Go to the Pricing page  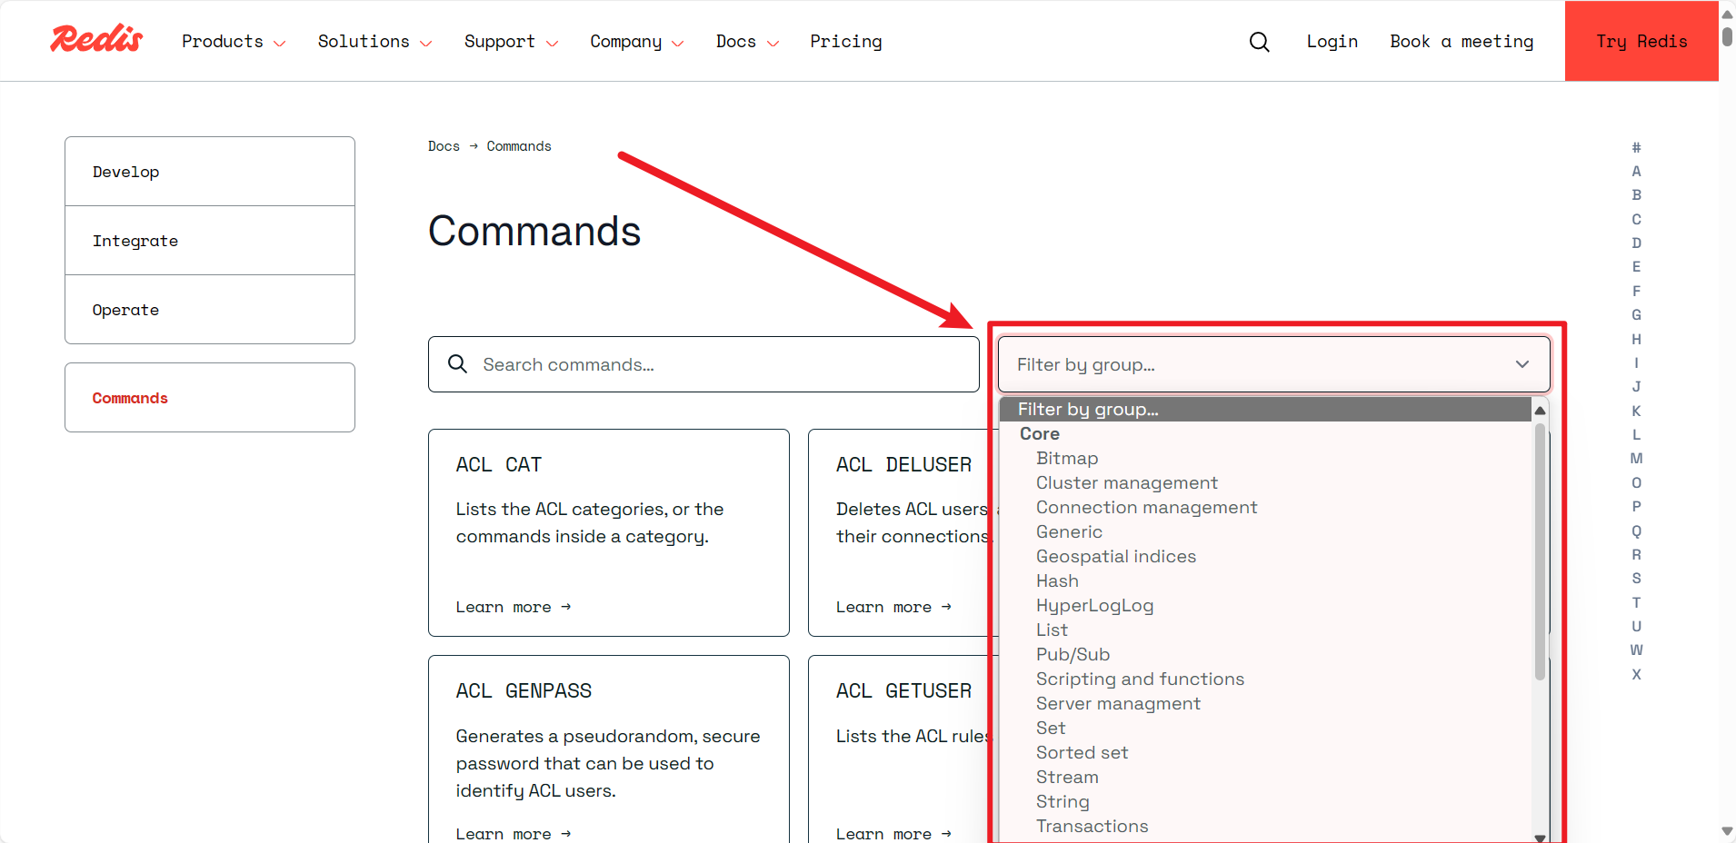[846, 42]
